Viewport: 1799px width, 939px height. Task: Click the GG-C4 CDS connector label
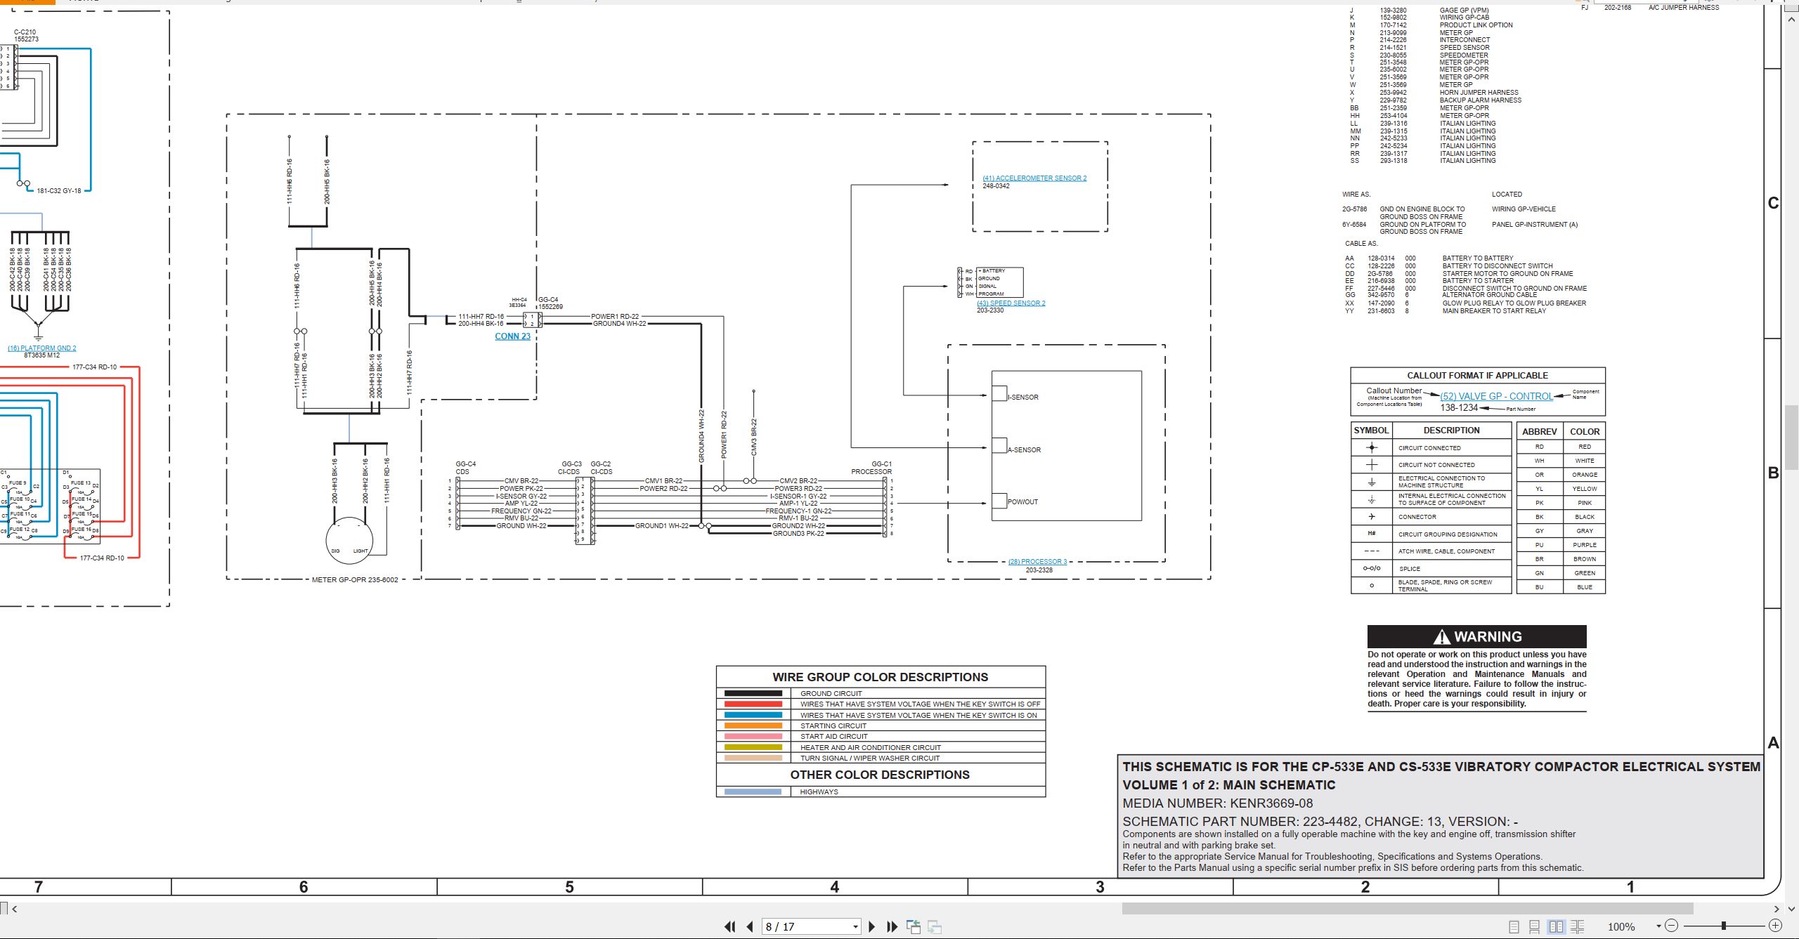coord(465,468)
